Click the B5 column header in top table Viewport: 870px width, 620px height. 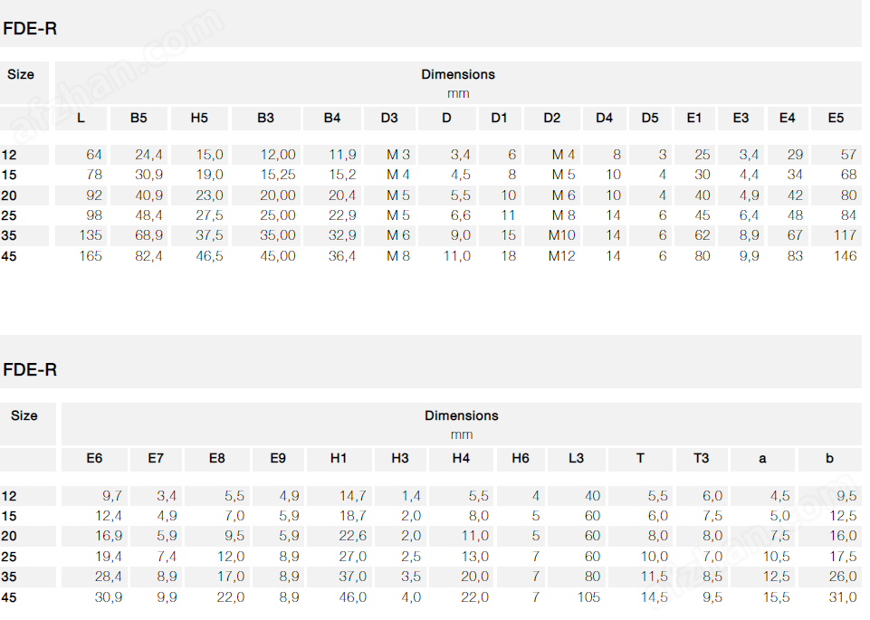point(139,119)
